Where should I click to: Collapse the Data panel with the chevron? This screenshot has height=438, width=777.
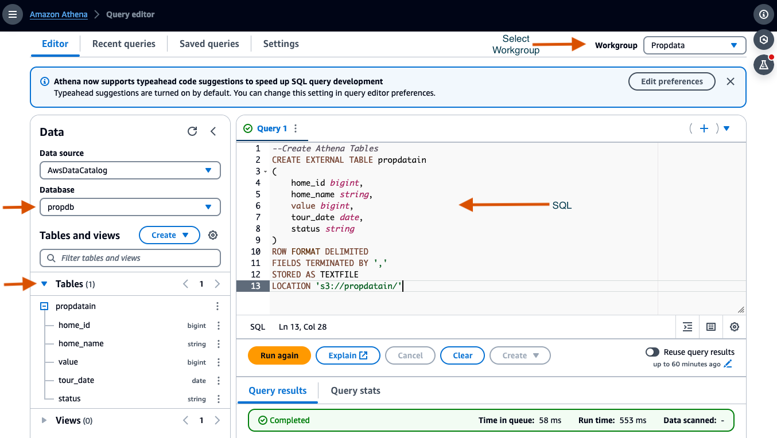click(x=213, y=131)
